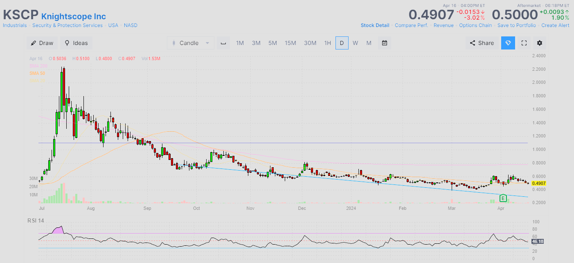Switch to M monthly timeframe
The width and height of the screenshot is (574, 263).
click(369, 43)
